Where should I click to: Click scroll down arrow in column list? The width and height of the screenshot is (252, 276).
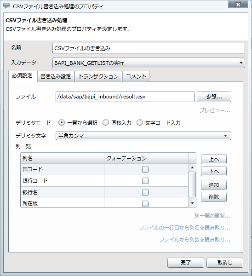192,203
